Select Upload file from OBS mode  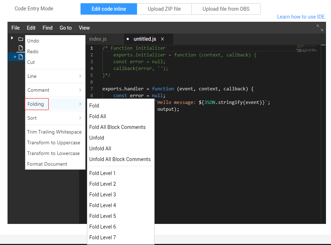[x=226, y=9]
